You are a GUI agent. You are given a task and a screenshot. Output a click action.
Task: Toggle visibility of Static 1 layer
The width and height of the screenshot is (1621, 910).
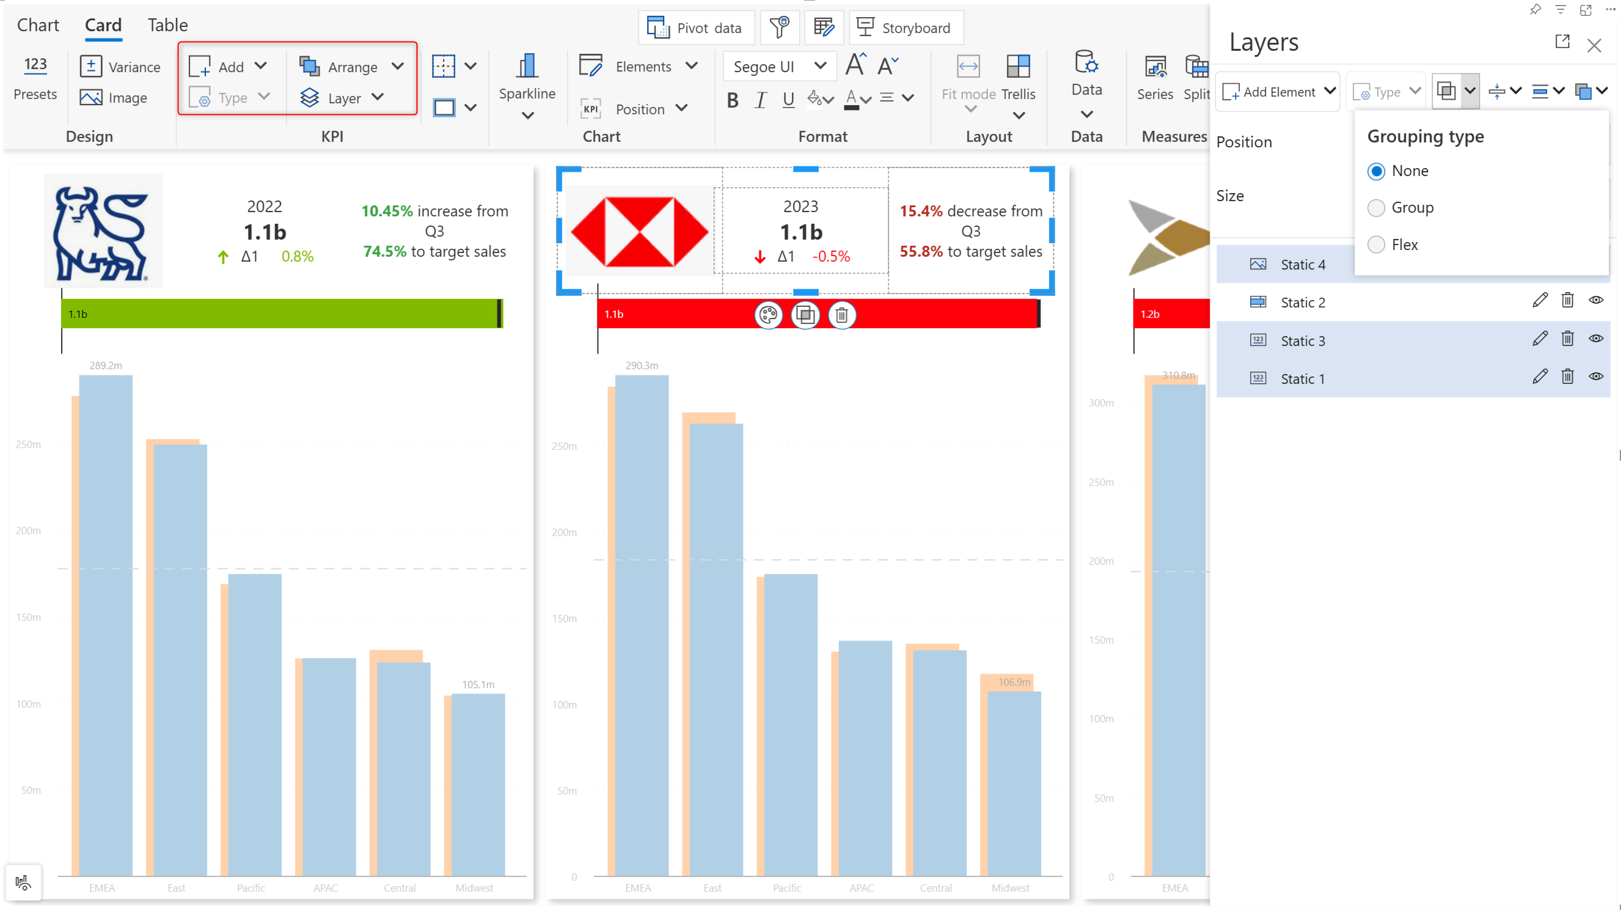(x=1596, y=376)
